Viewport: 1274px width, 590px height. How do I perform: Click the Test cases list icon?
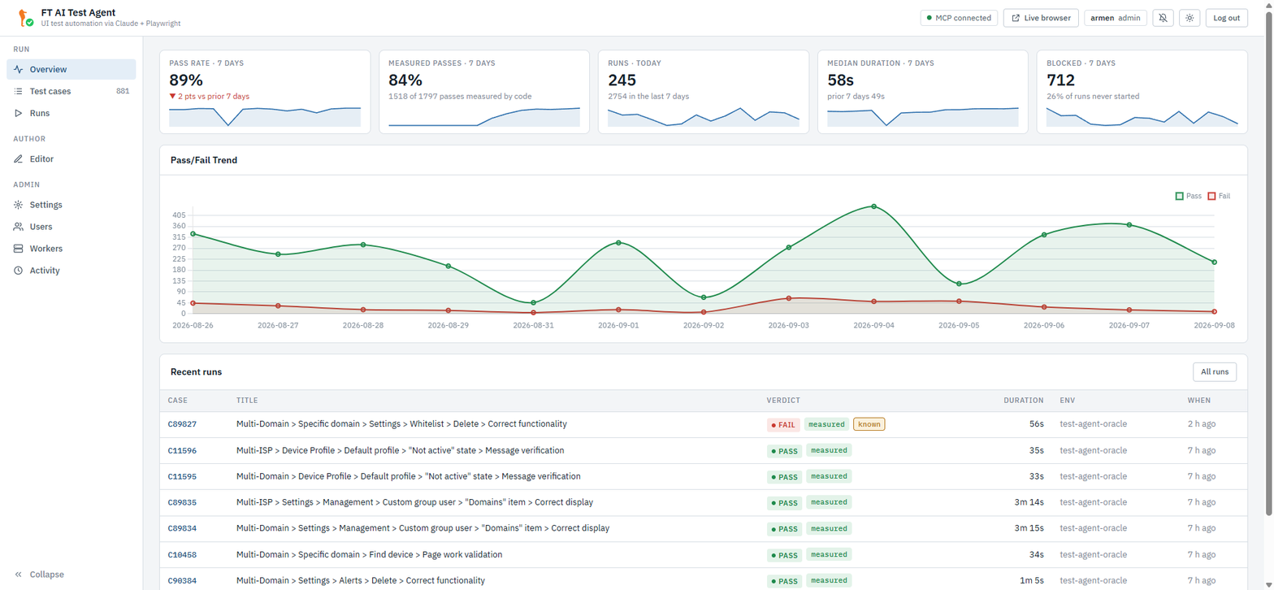click(x=19, y=91)
